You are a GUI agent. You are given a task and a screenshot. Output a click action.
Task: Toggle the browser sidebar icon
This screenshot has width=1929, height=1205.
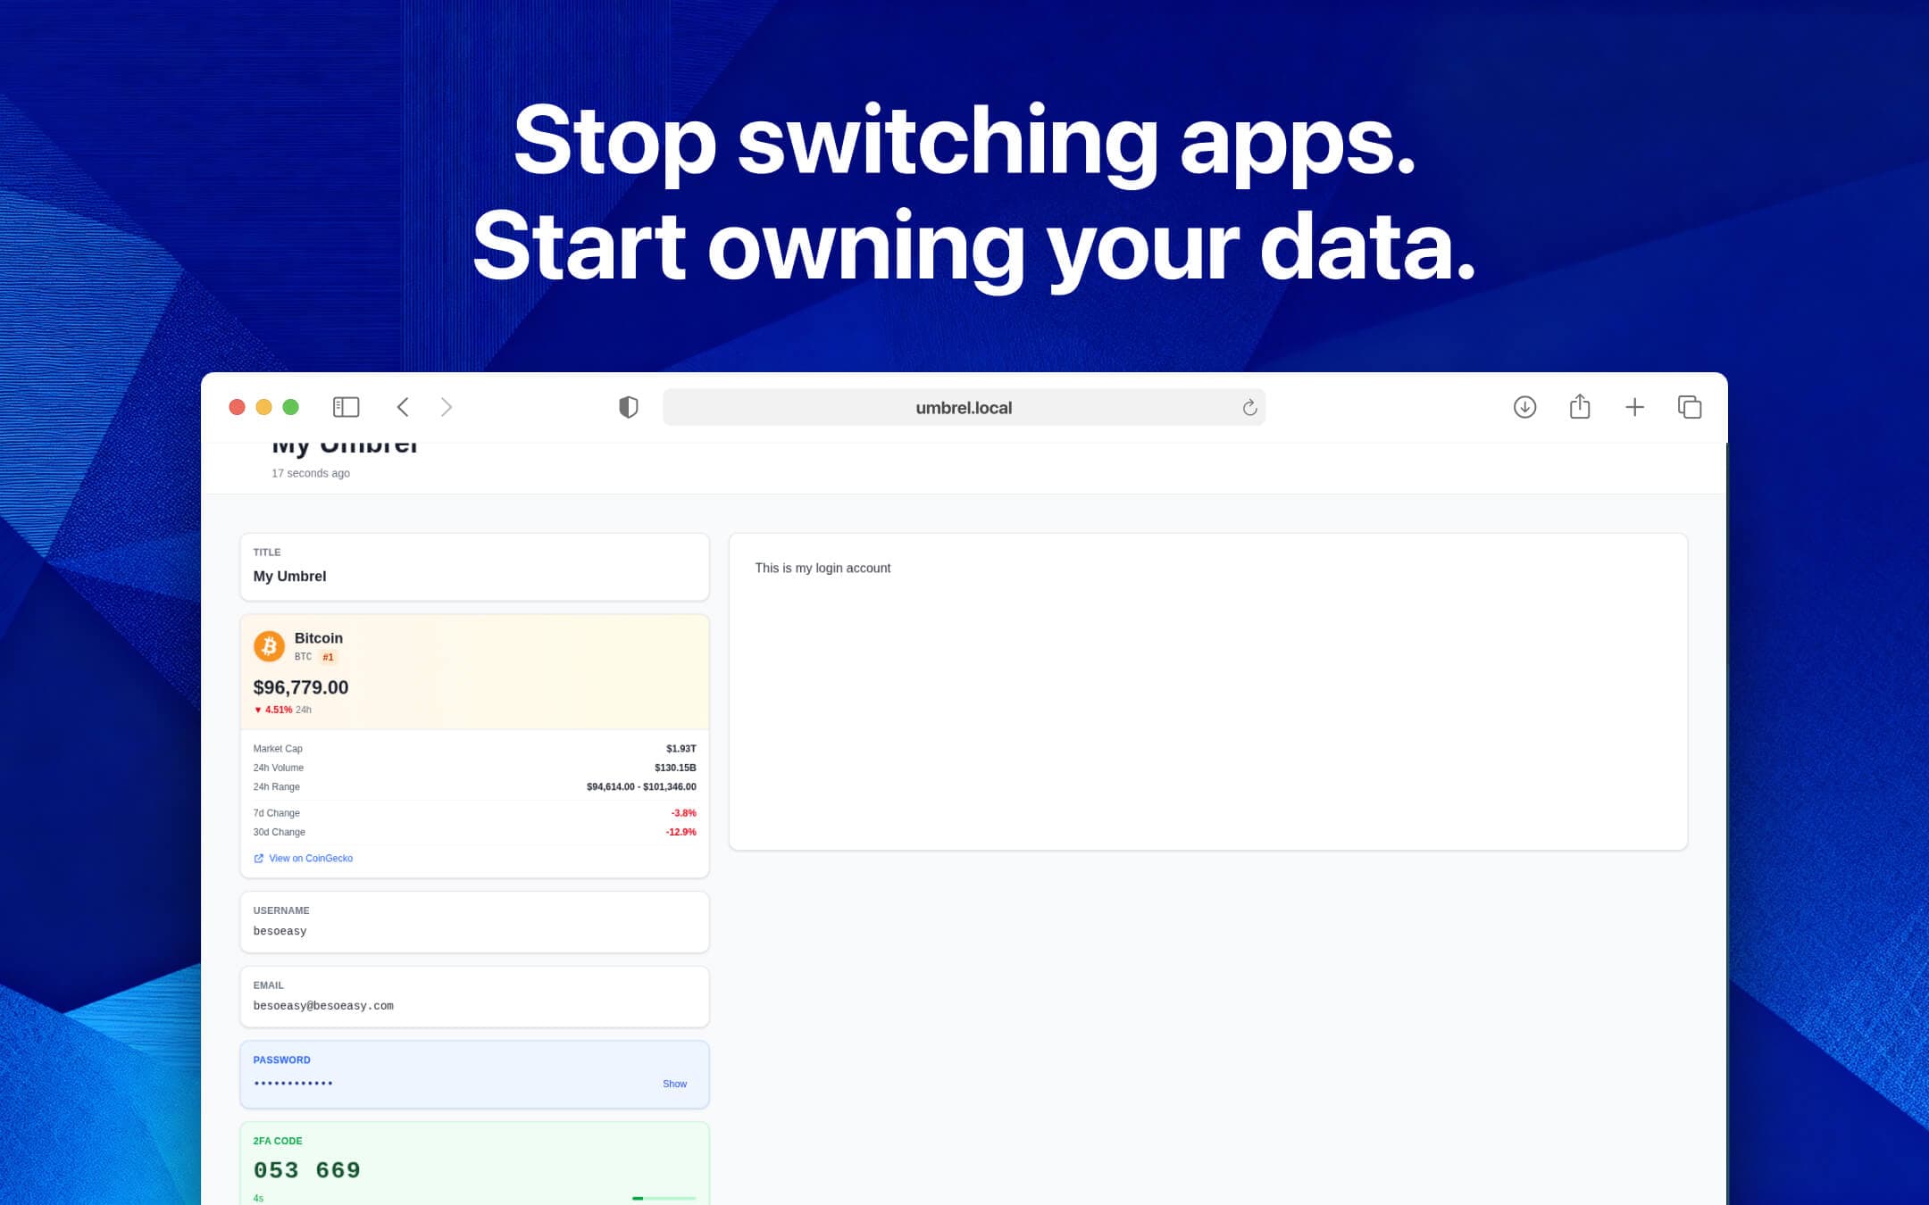click(346, 407)
